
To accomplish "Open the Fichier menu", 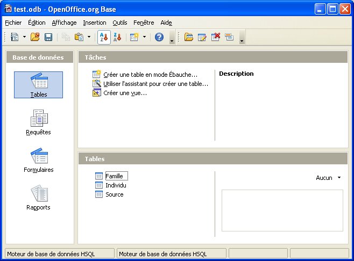I will click(x=13, y=23).
